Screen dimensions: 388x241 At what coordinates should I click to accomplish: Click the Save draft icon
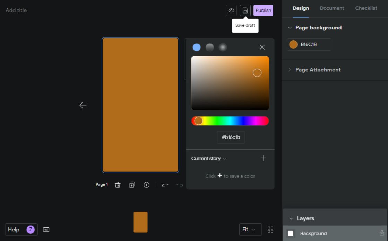245,10
